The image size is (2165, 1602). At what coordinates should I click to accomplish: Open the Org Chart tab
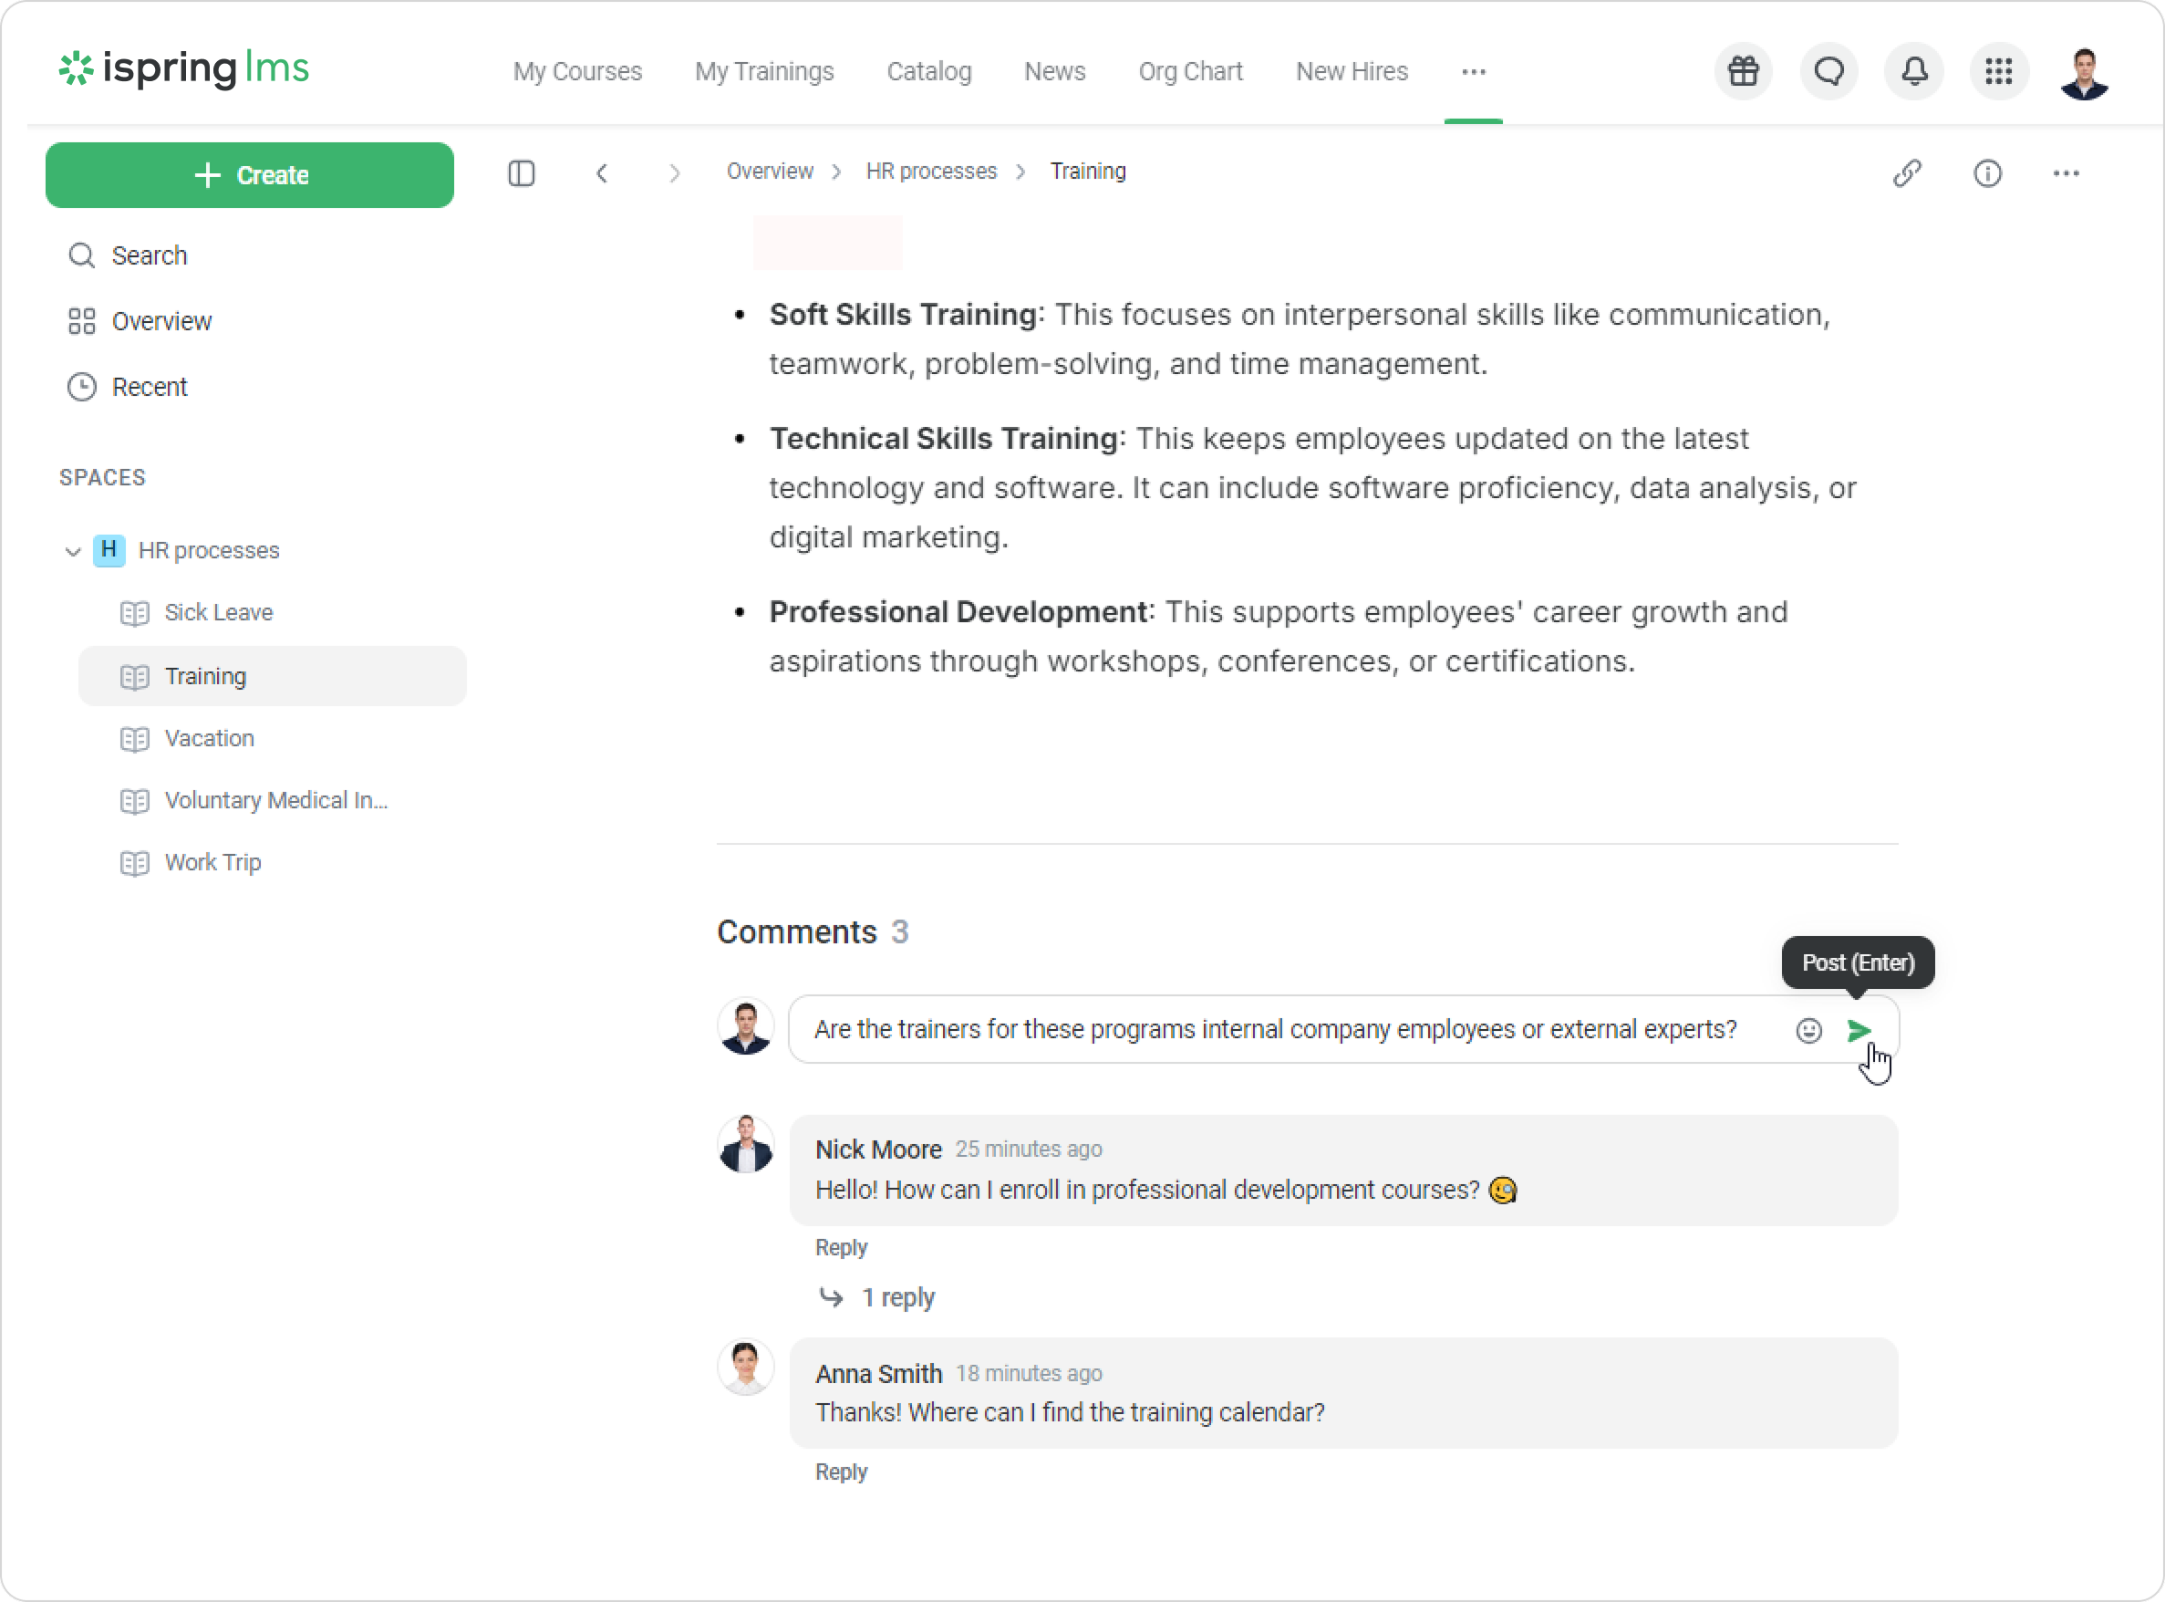[x=1190, y=72]
